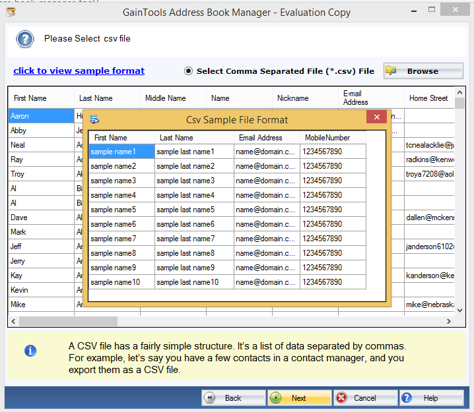Click the Last Name column header in main grid
The image size is (474, 412).
(x=108, y=98)
